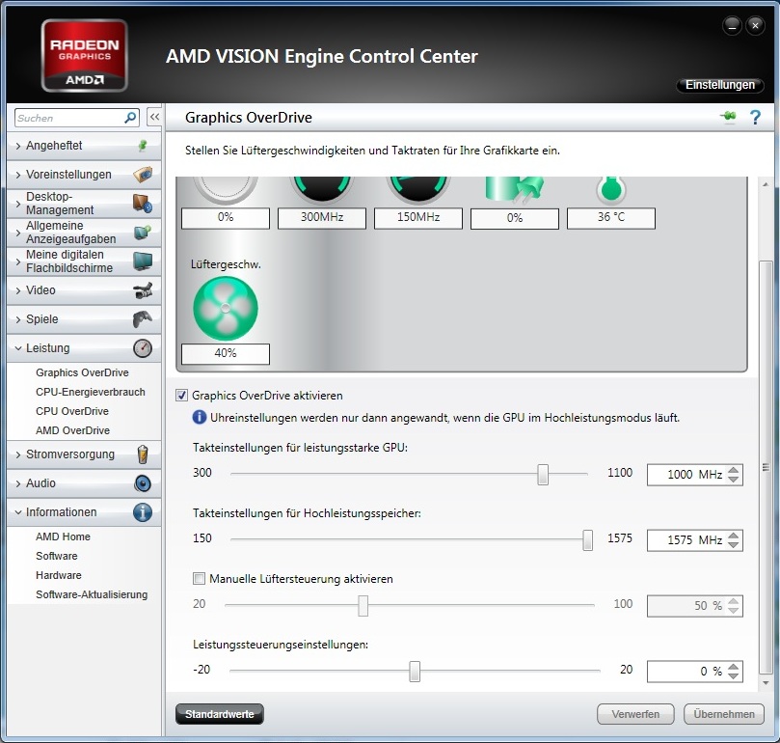
Task: Open AMD Home page
Action: click(64, 537)
